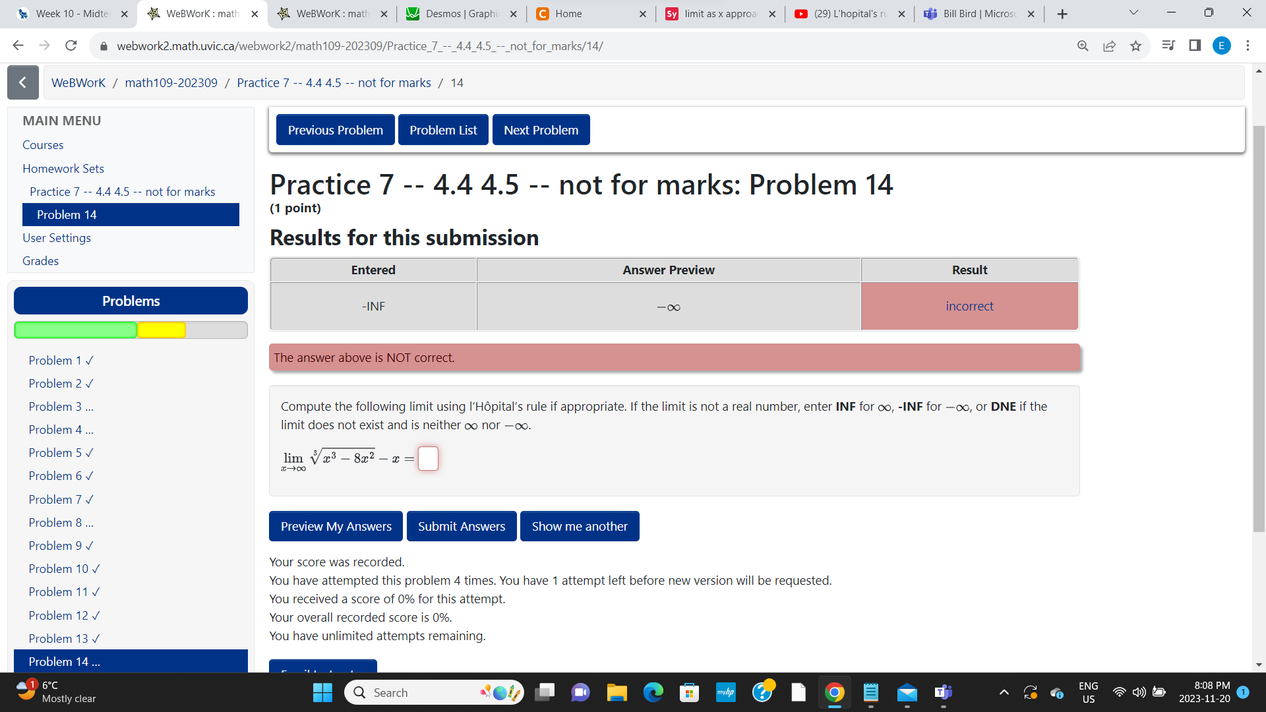Click the back arrow above MAIN MENU
The height and width of the screenshot is (712, 1266).
click(x=22, y=82)
